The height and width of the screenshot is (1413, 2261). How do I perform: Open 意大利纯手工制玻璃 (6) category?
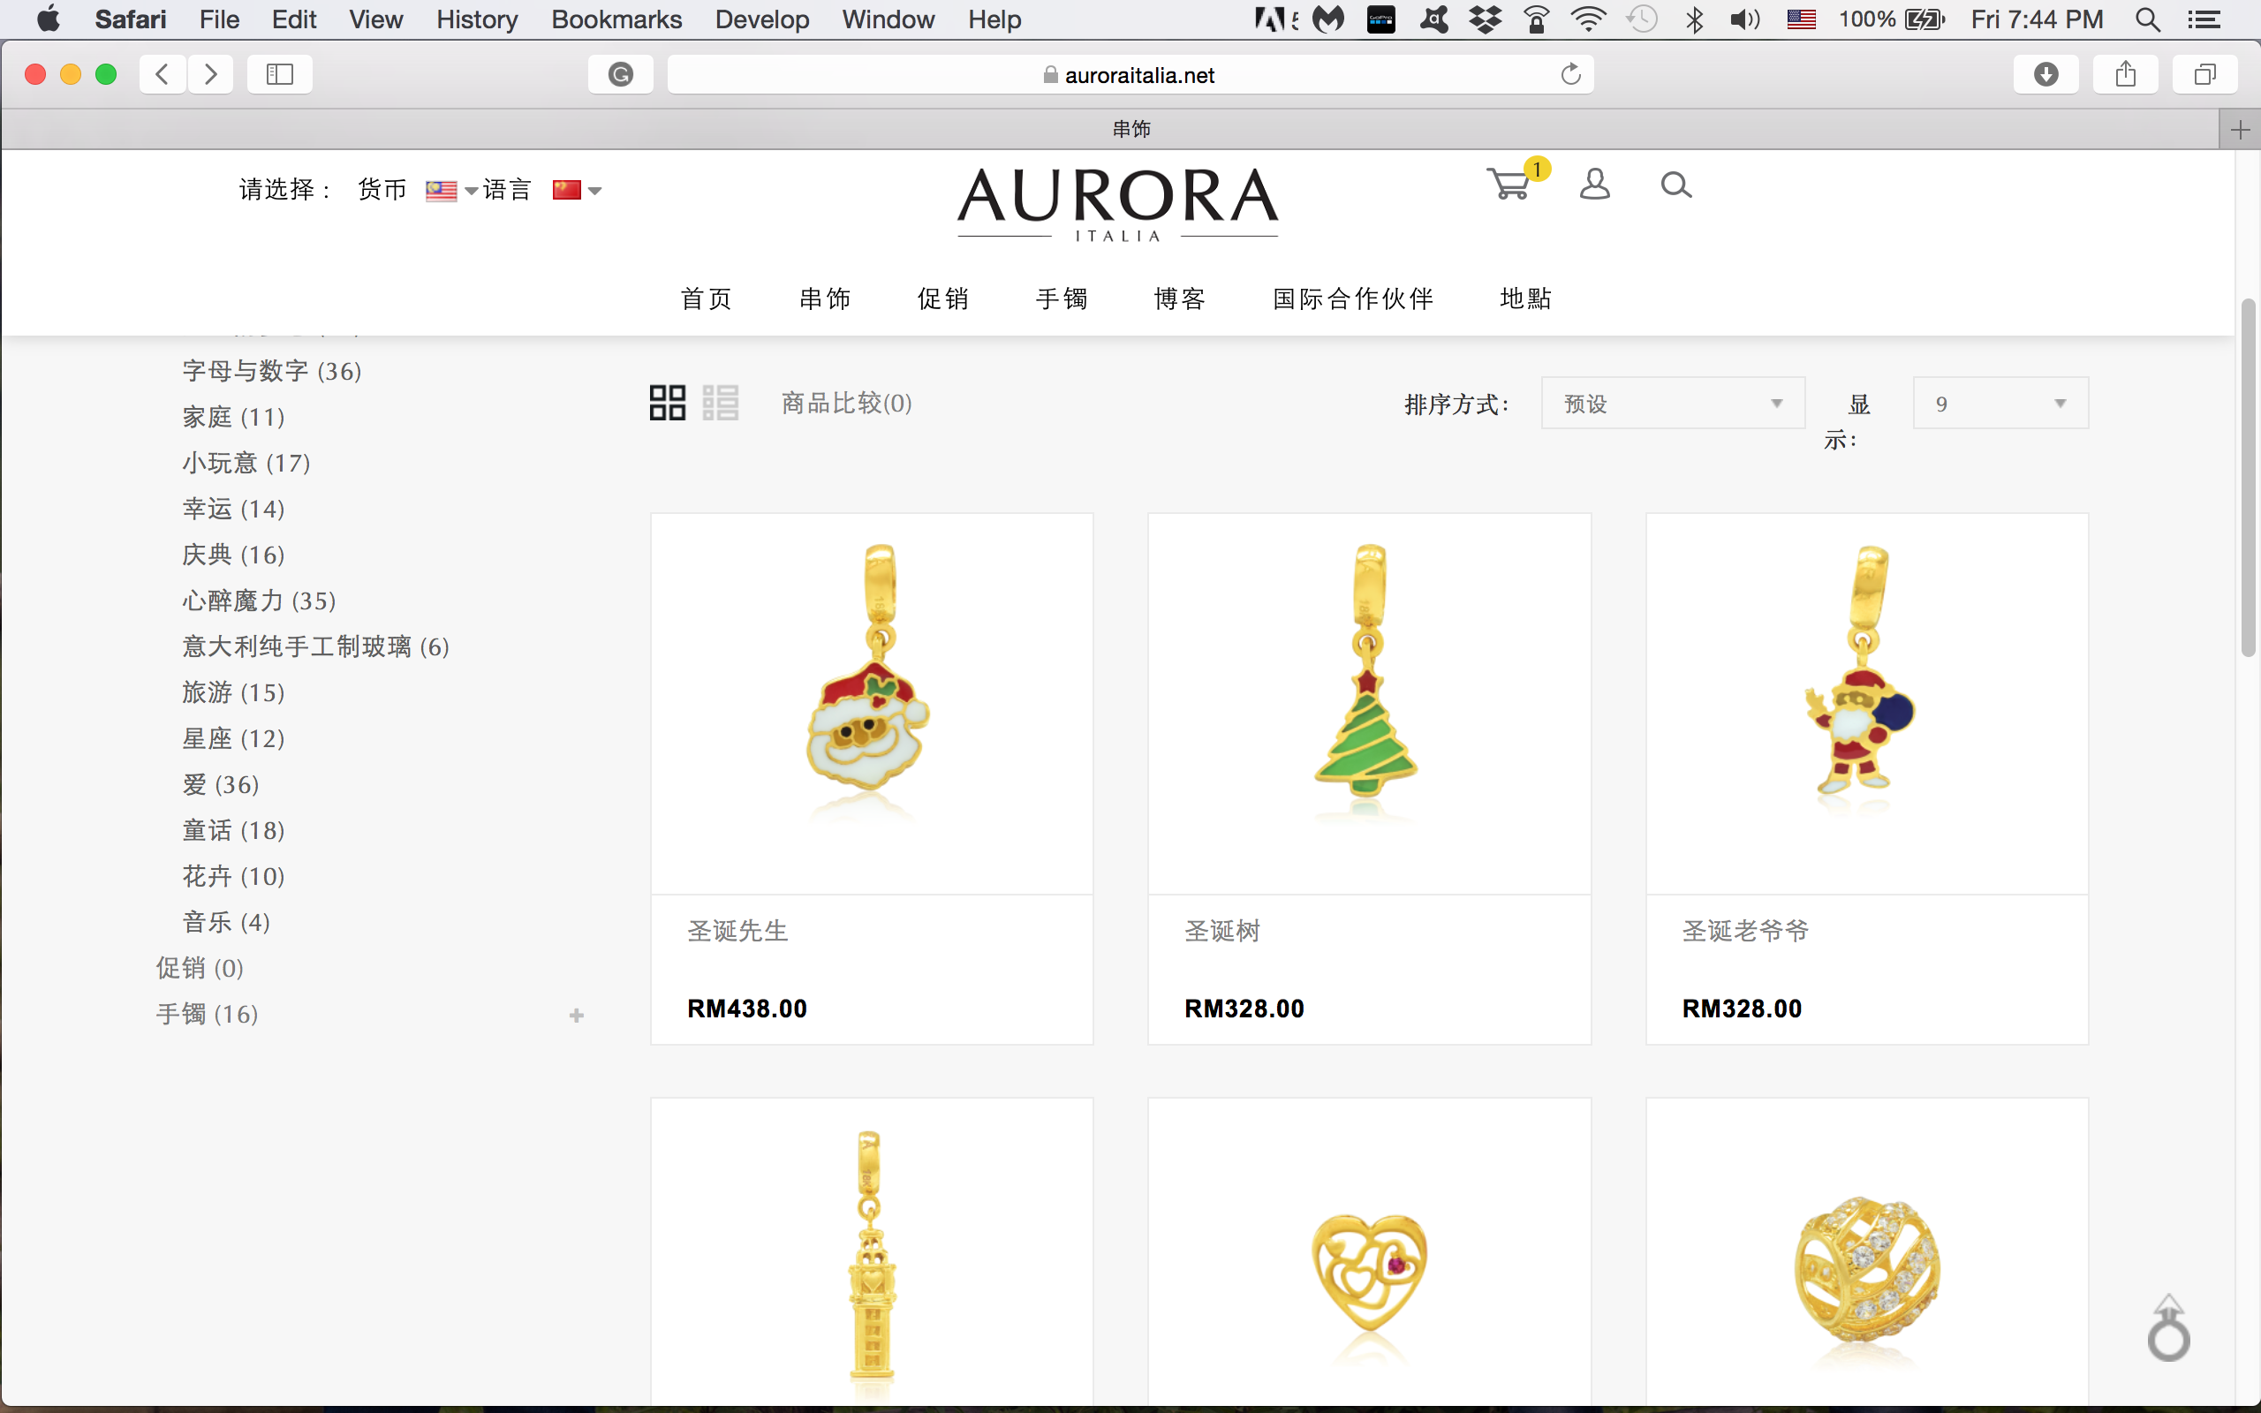pos(316,646)
